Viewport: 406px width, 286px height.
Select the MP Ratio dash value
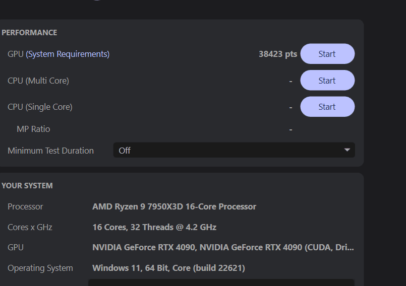tap(291, 129)
